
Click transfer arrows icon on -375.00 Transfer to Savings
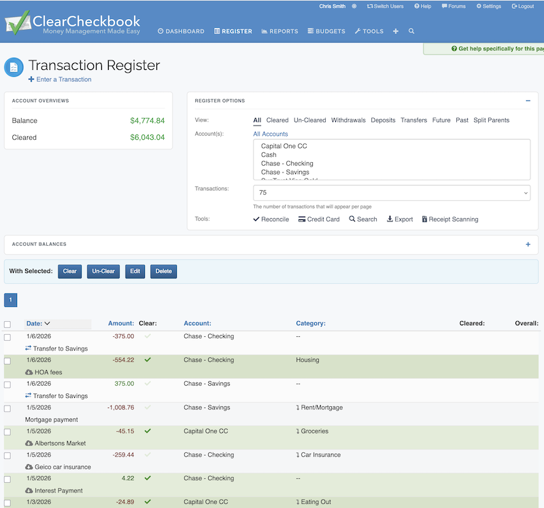click(x=29, y=348)
